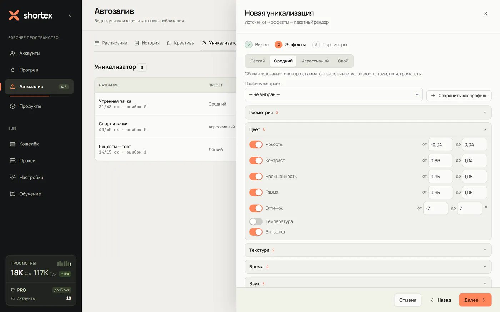Click the Прокси server icon
Viewport: 500px width, 312px height.
(13, 161)
